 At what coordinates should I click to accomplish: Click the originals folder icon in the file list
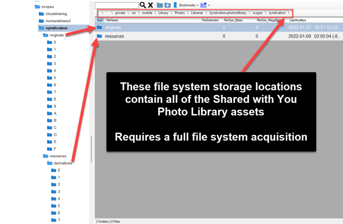click(100, 27)
